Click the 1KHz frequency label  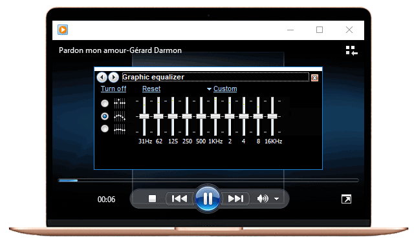point(215,141)
